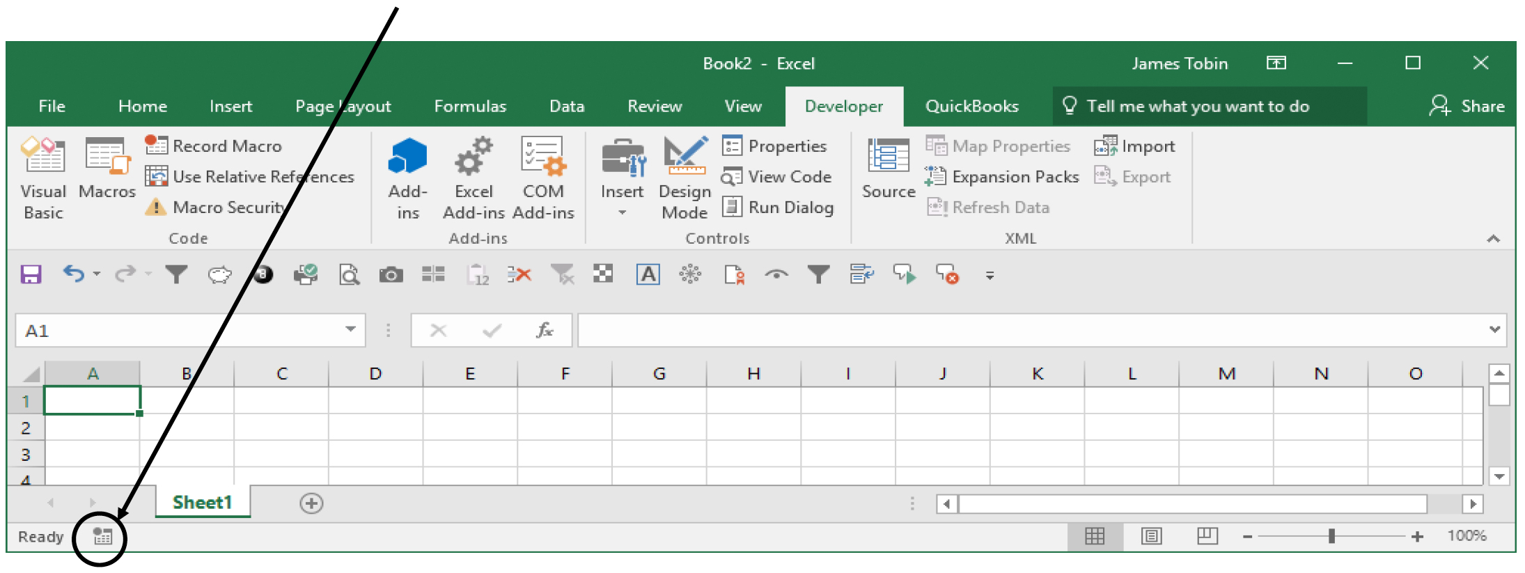Click Map Properties

pos(998,146)
